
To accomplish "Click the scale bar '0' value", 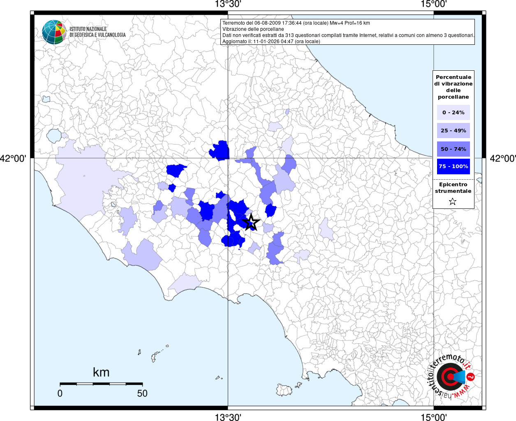I will coord(60,393).
